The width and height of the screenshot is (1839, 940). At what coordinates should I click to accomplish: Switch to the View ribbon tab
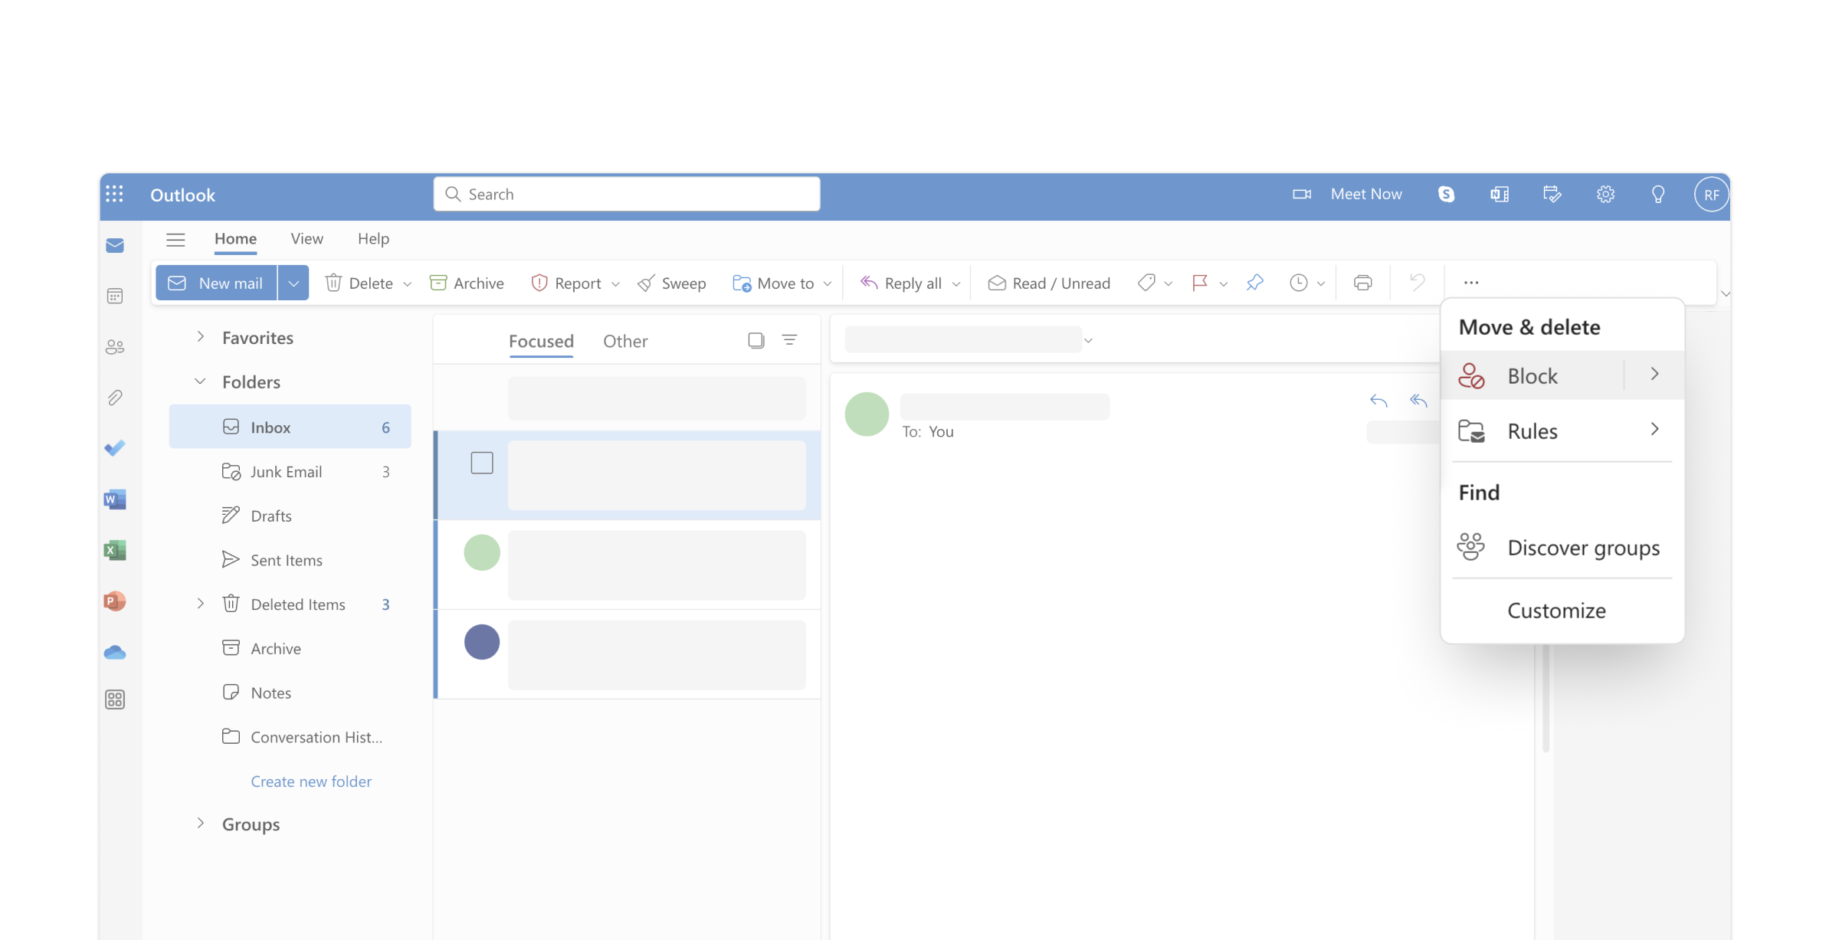pyautogui.click(x=306, y=239)
